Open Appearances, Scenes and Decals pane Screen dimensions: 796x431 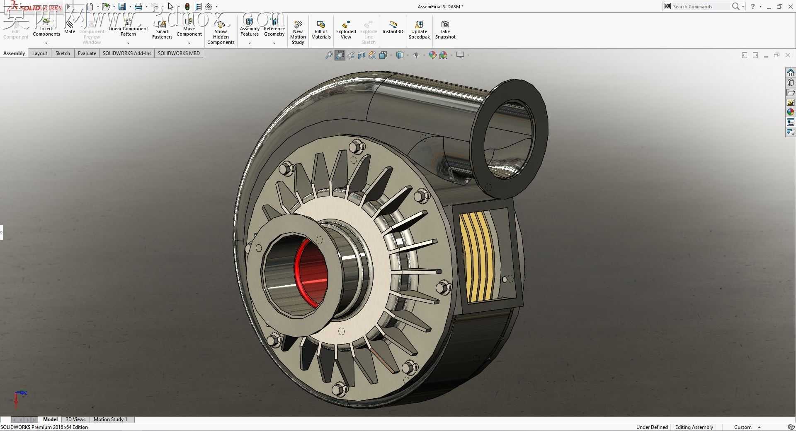click(x=791, y=112)
